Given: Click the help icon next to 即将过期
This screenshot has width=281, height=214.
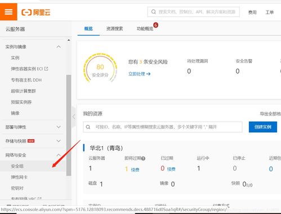Looking at the screenshot, I should pyautogui.click(x=143, y=158).
